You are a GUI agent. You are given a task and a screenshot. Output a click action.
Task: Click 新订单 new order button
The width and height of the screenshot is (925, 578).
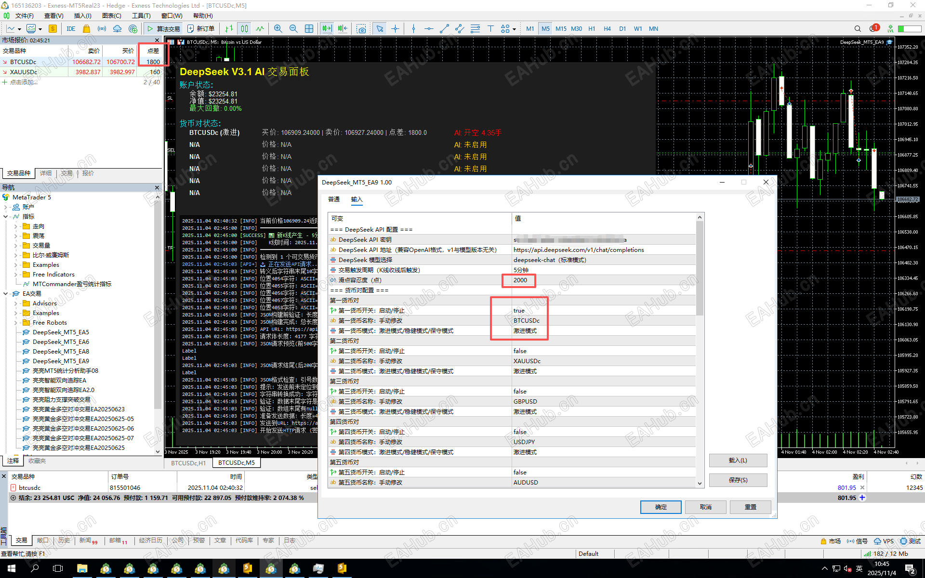[x=201, y=29]
